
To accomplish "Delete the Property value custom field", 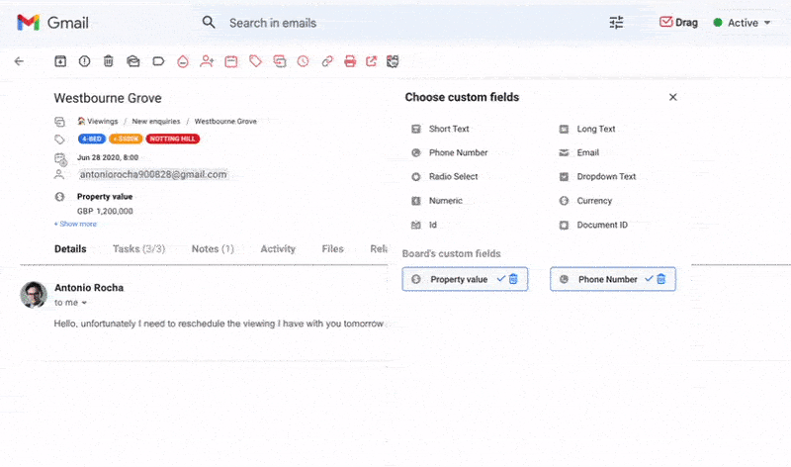I will [513, 279].
